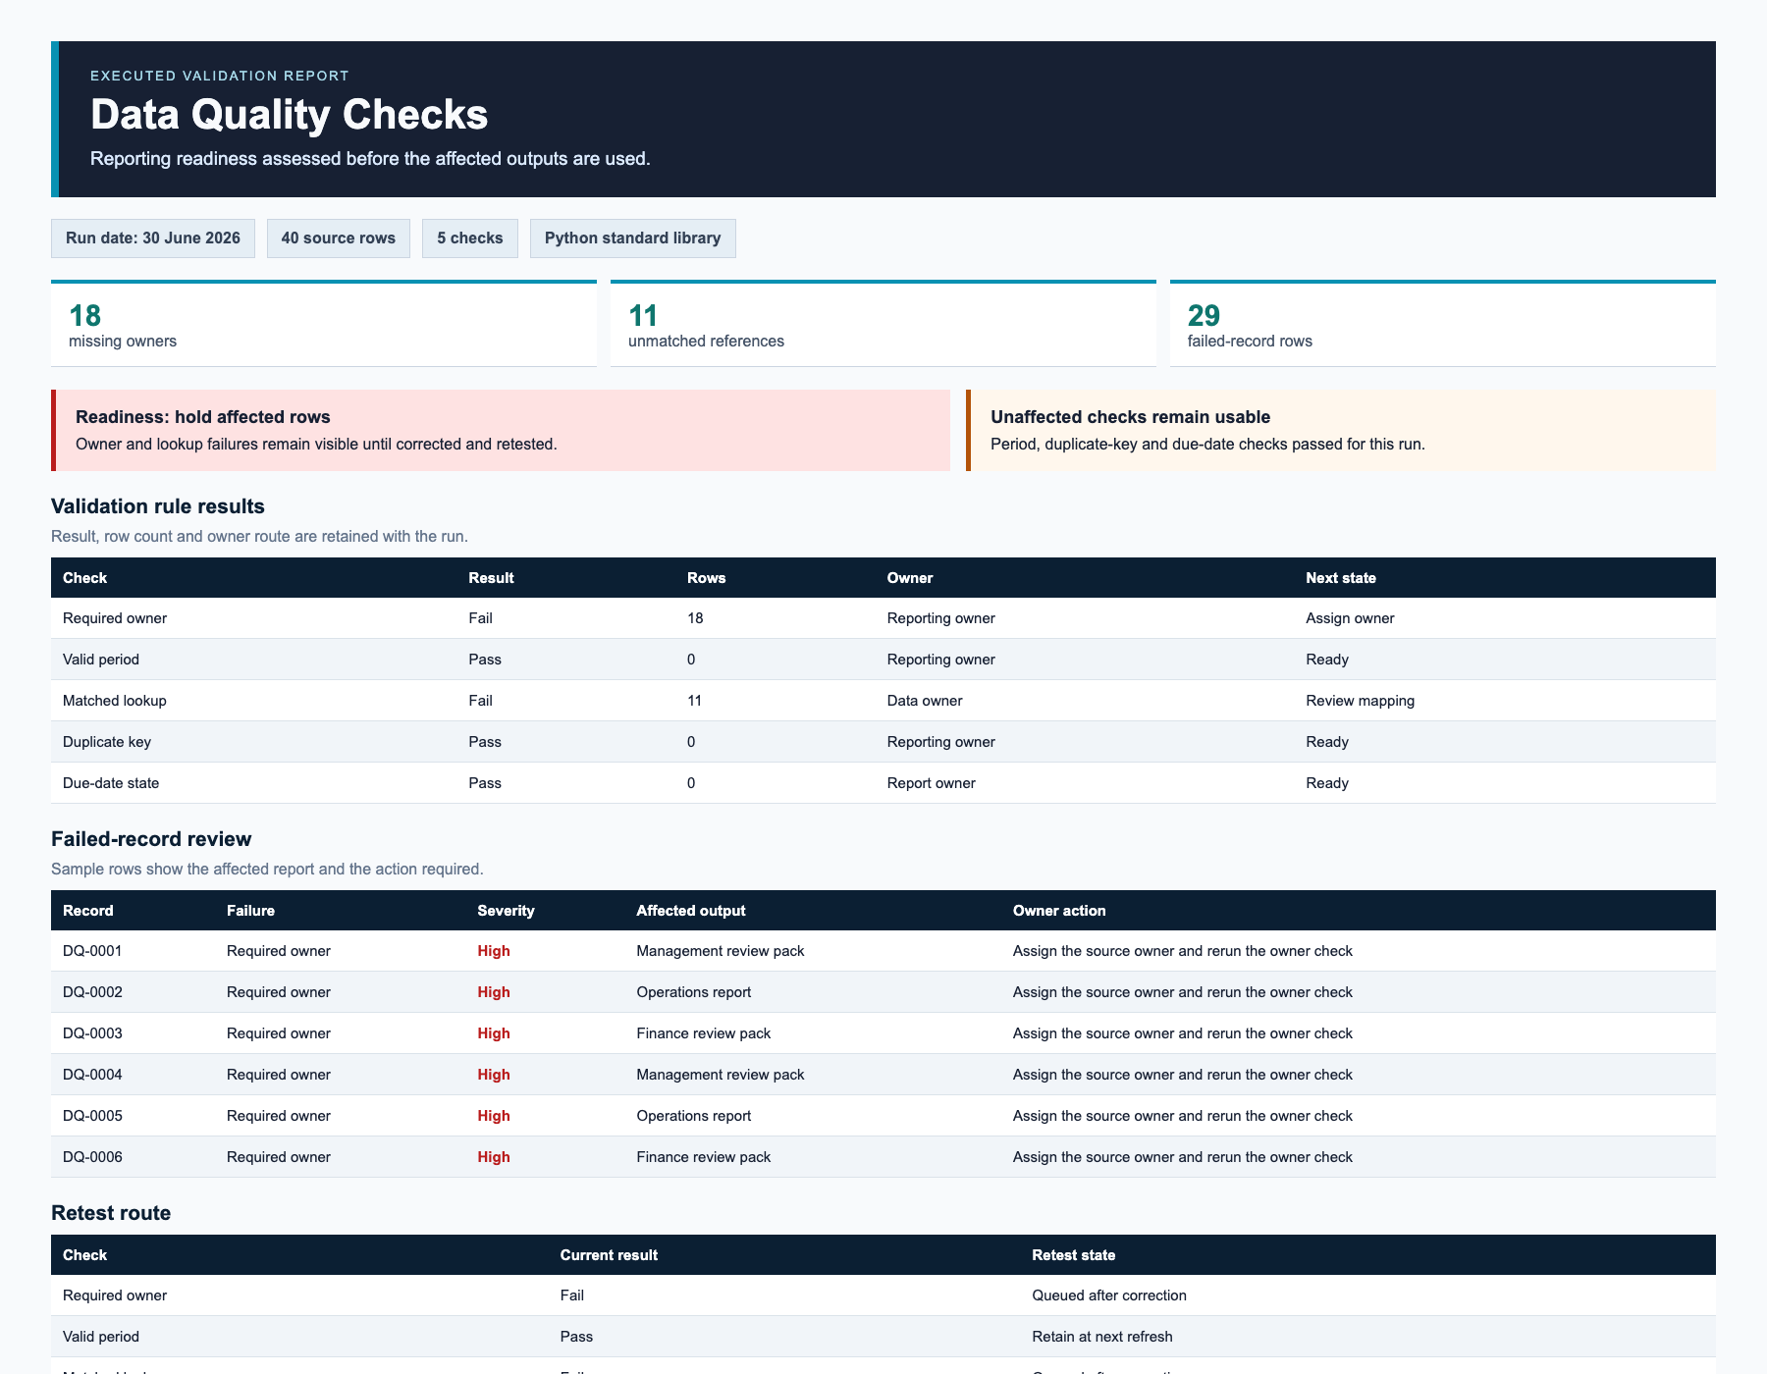This screenshot has height=1374, width=1767.
Task: Select record DQ-0001
Action: point(92,951)
